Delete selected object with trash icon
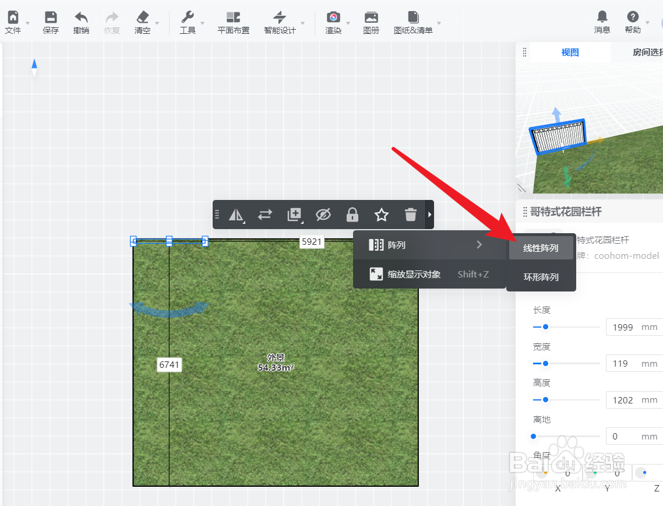 (x=411, y=215)
